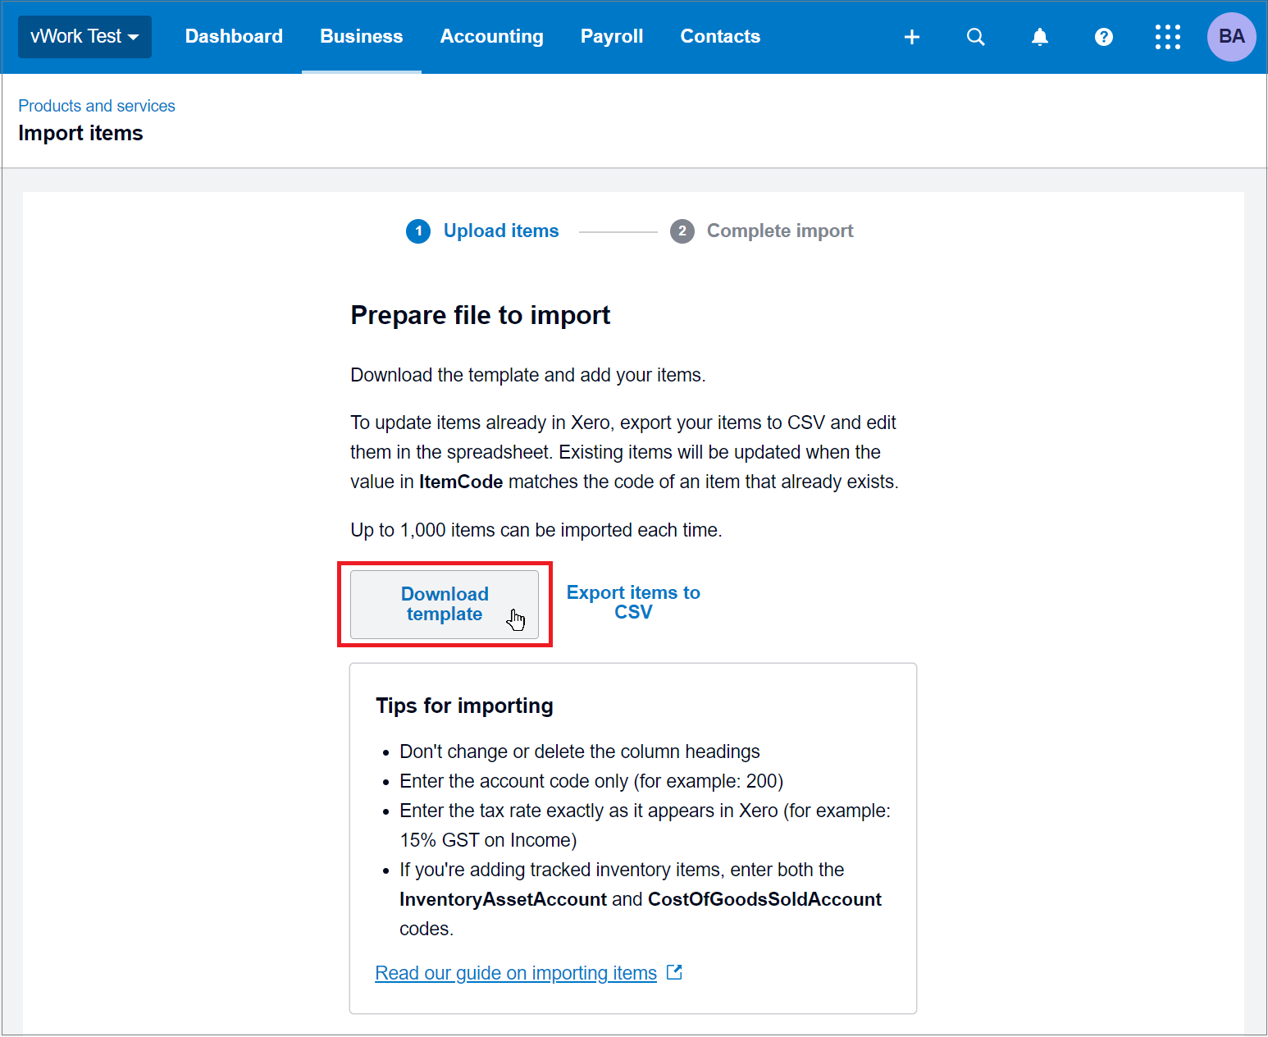
Task: Click the Import items page title
Action: click(x=80, y=133)
